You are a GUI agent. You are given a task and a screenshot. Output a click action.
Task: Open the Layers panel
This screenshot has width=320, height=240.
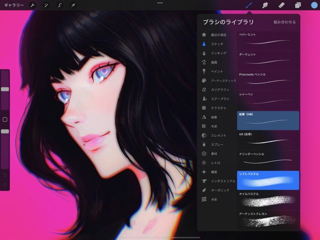[298, 5]
